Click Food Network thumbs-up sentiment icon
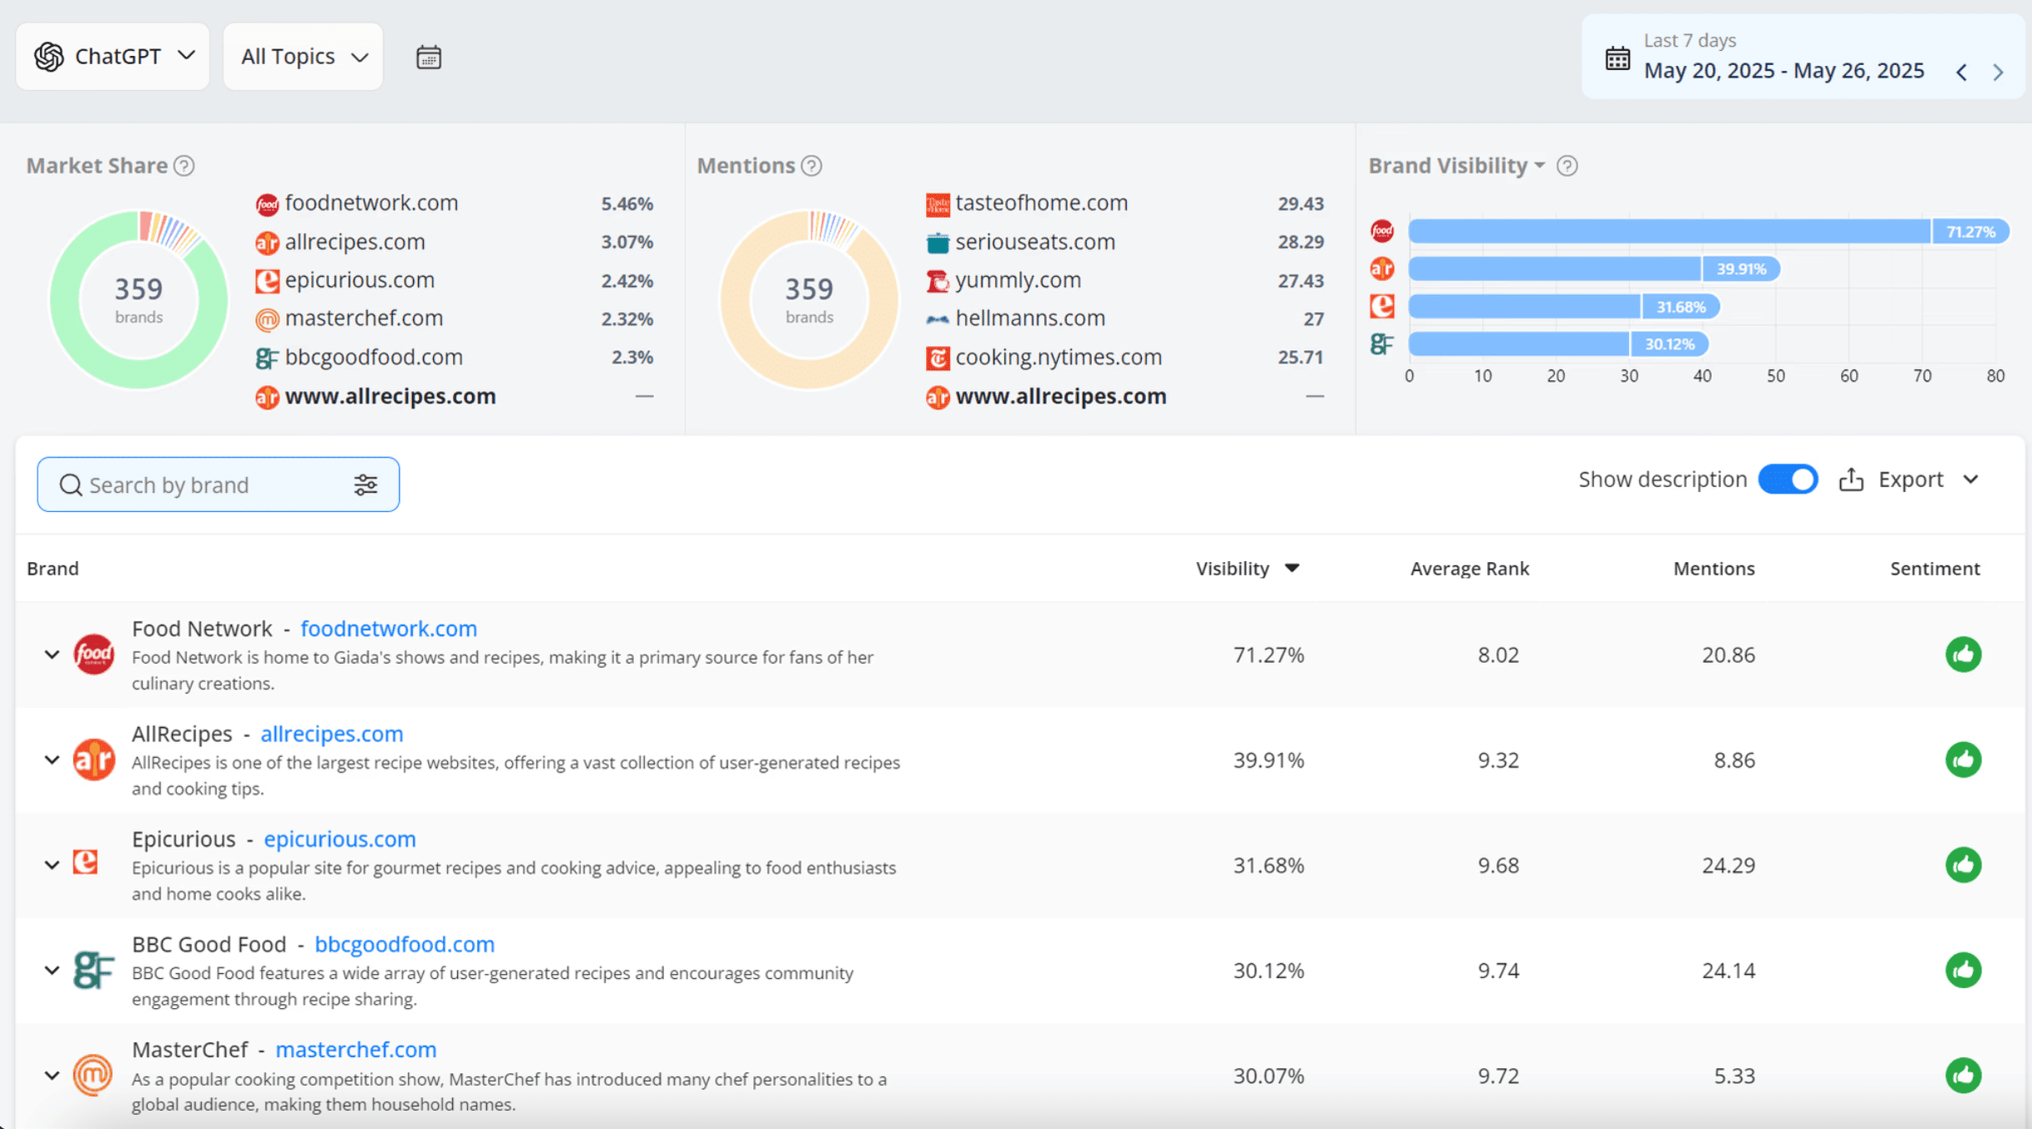The height and width of the screenshot is (1129, 2032). point(1963,655)
